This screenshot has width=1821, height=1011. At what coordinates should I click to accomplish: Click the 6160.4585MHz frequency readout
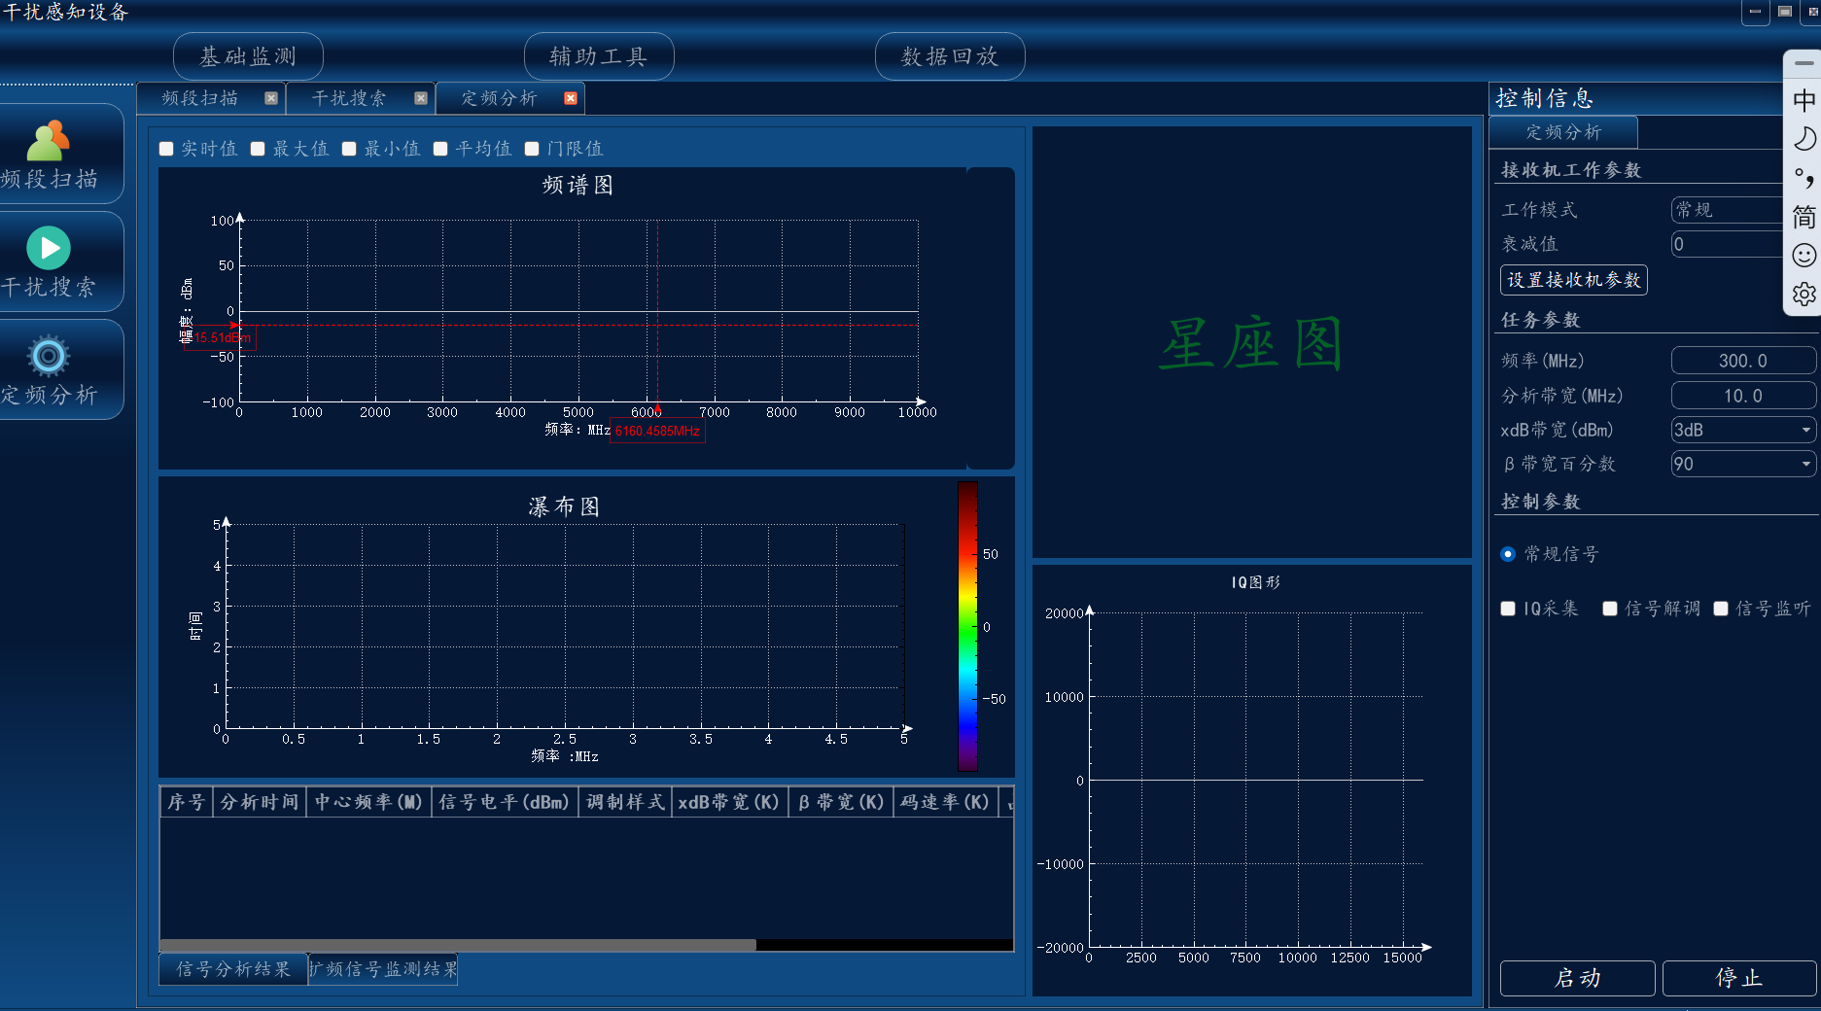click(x=657, y=431)
